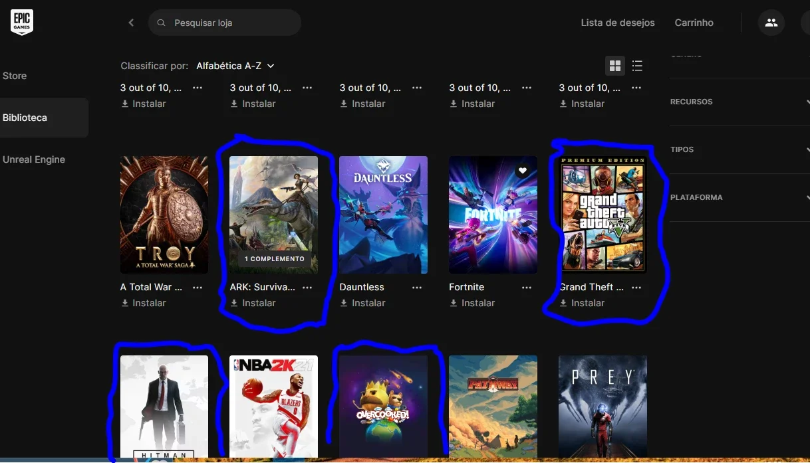Image resolution: width=810 pixels, height=463 pixels.
Task: Click Instalar under ARK: Survival
Action: [253, 303]
